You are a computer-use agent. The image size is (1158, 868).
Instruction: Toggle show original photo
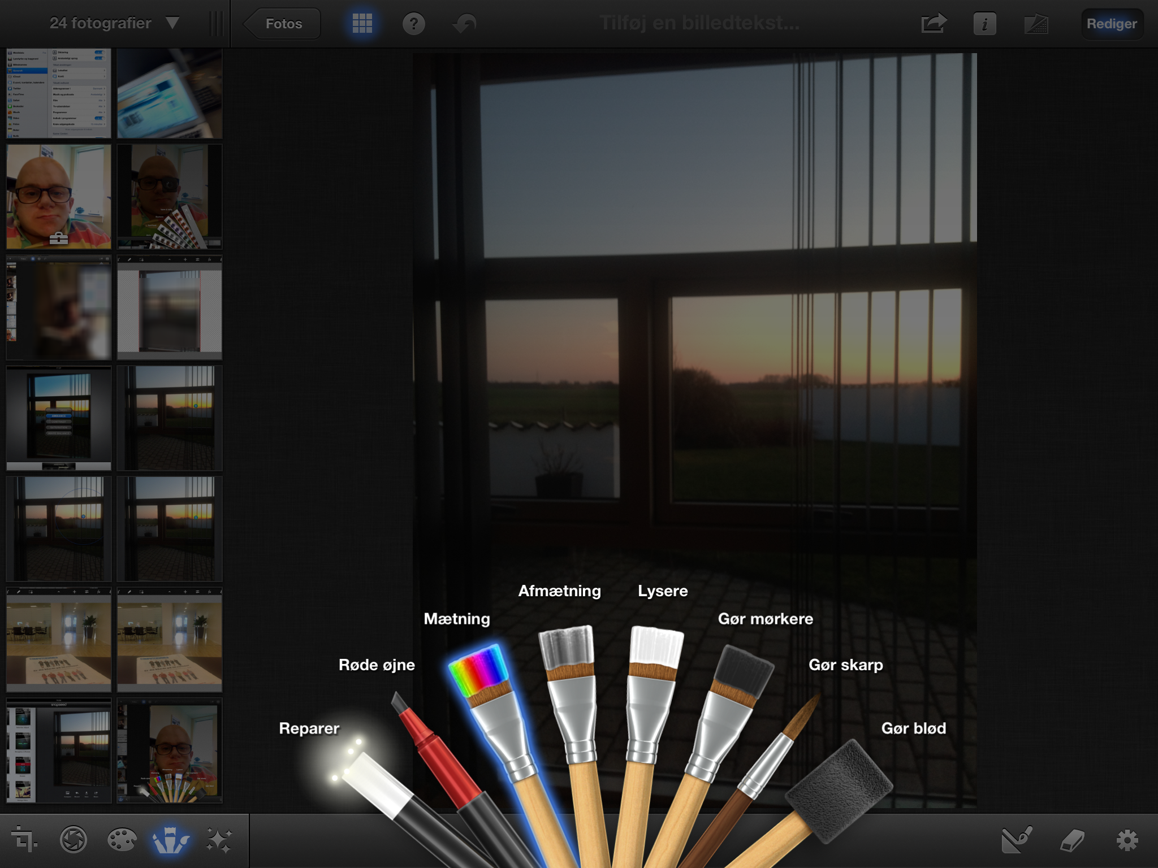click(x=1036, y=24)
